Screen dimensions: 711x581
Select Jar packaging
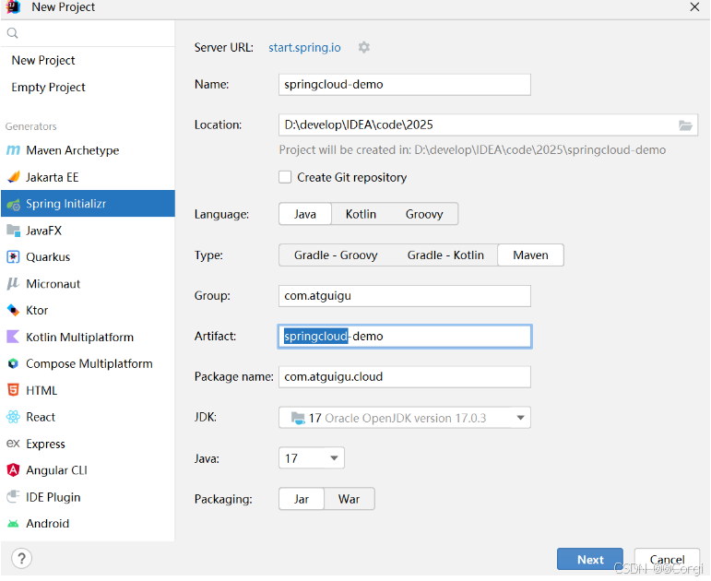(x=302, y=499)
